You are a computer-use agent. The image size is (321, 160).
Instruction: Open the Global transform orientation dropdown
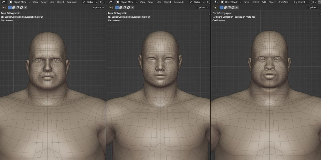pyautogui.click(x=90, y=2)
